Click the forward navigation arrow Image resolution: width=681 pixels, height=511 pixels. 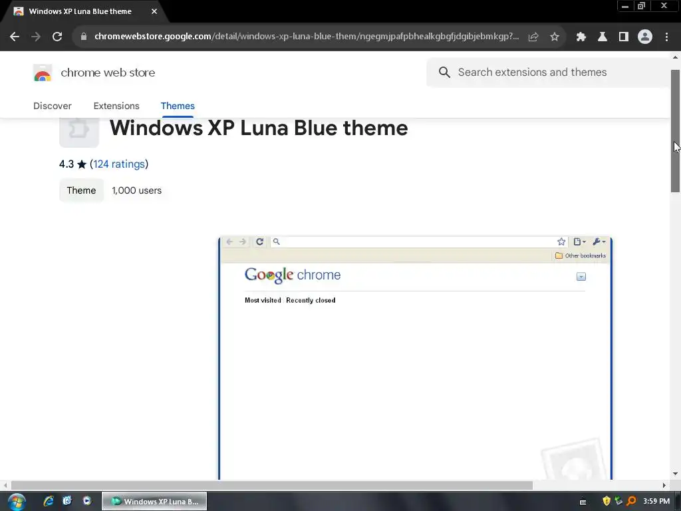36,37
